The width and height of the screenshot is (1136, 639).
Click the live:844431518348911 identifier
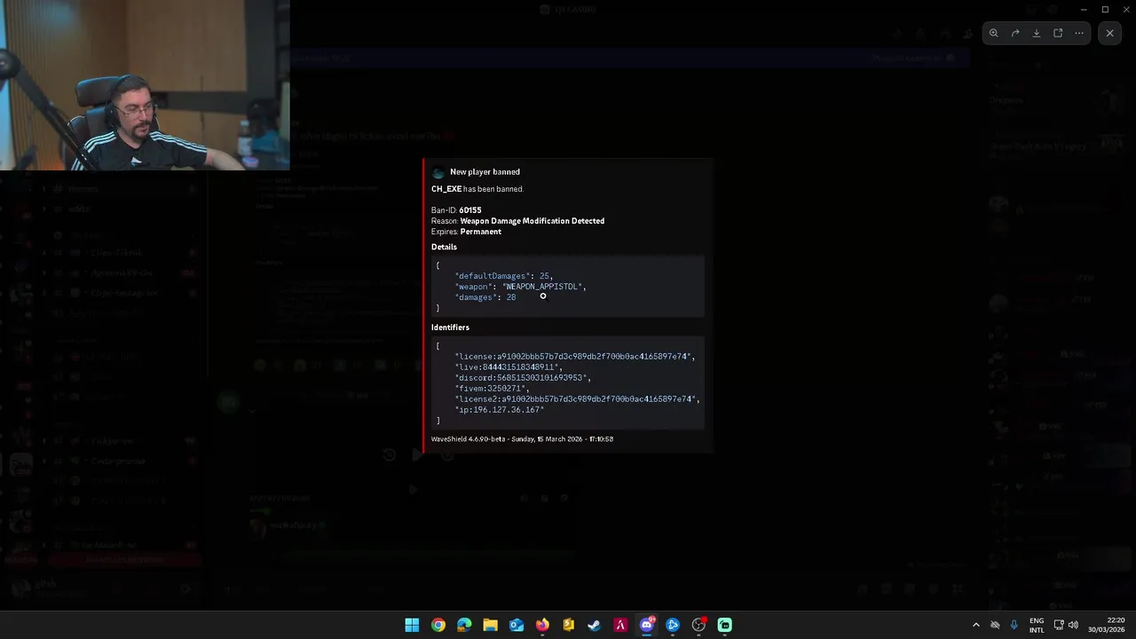[508, 367]
